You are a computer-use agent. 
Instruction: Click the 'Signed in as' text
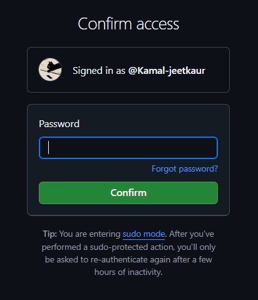click(99, 71)
